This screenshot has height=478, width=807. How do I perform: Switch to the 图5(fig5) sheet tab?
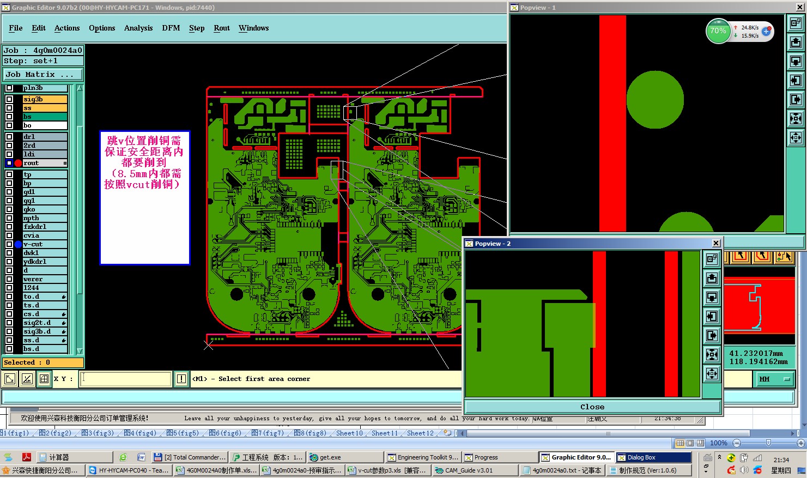[x=183, y=433]
